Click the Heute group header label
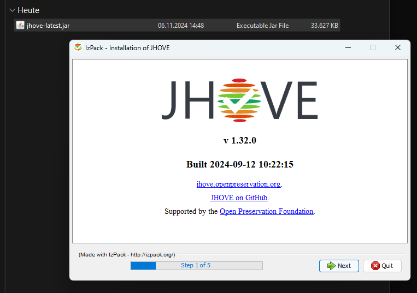The height and width of the screenshot is (293, 417). pyautogui.click(x=28, y=10)
